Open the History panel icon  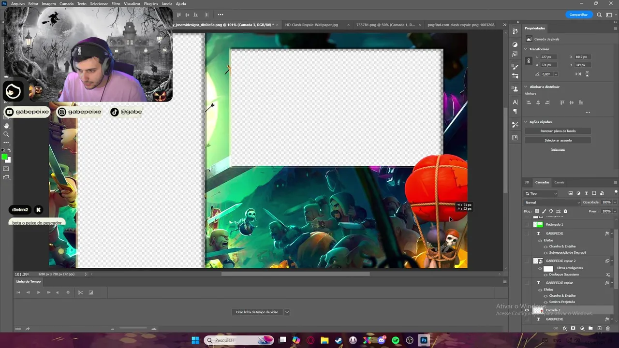tap(515, 31)
